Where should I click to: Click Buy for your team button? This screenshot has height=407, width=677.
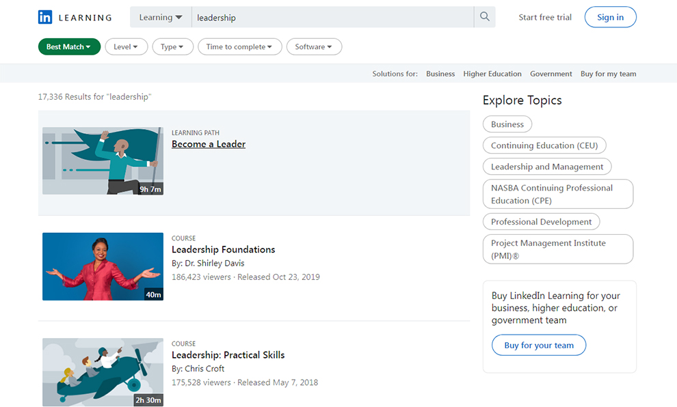point(539,345)
